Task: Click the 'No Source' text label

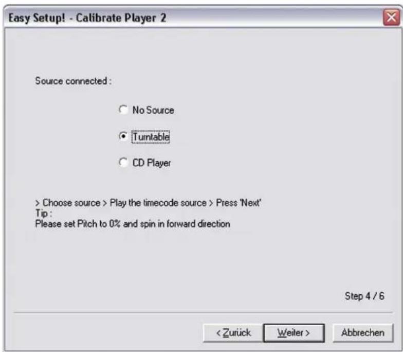Action: [x=153, y=110]
